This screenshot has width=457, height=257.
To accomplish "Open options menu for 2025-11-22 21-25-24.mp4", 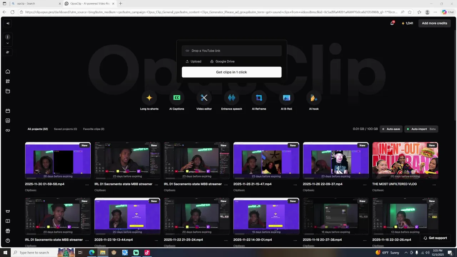I will tap(226, 240).
